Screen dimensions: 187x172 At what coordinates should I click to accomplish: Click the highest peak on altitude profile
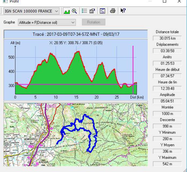tap(78, 51)
